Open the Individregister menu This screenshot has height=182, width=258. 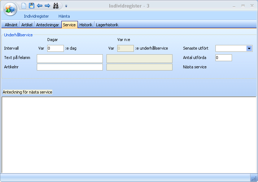(36, 16)
